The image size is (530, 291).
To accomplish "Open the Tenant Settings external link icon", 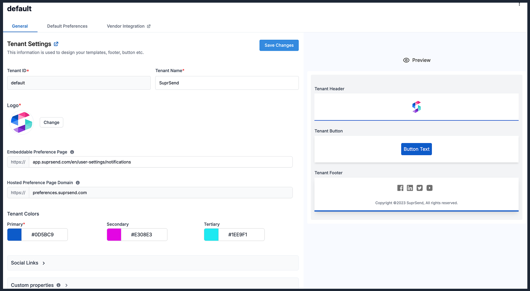I will point(56,44).
